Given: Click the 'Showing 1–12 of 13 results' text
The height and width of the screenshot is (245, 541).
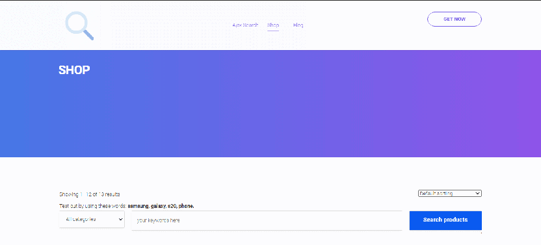Looking at the screenshot, I should (90, 194).
